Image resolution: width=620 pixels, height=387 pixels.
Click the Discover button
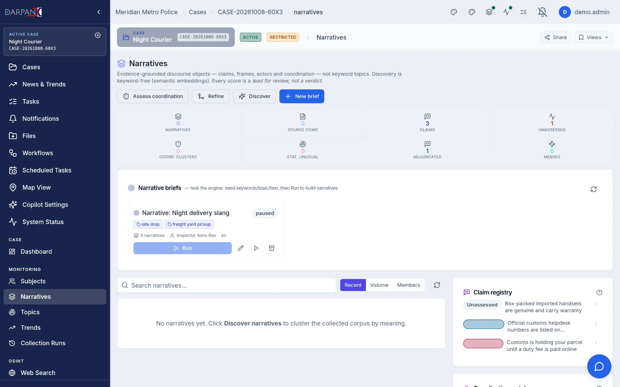point(254,96)
